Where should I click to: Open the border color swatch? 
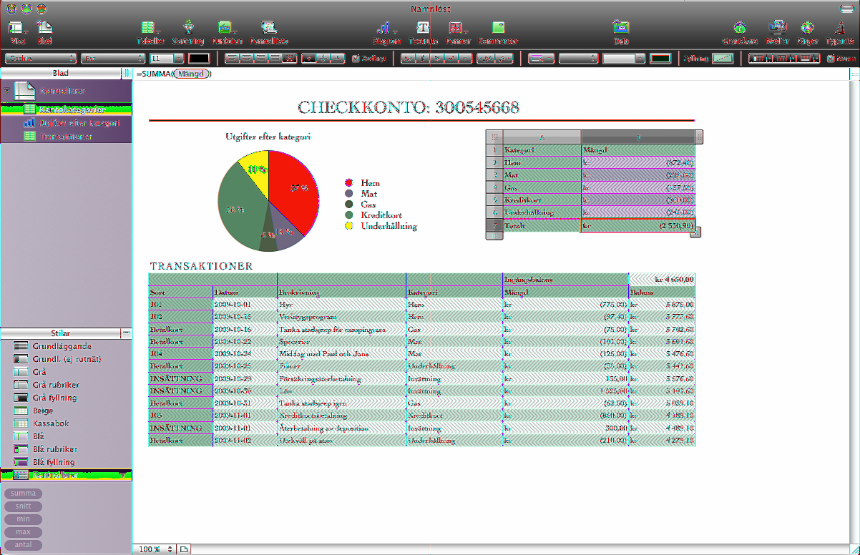[661, 58]
